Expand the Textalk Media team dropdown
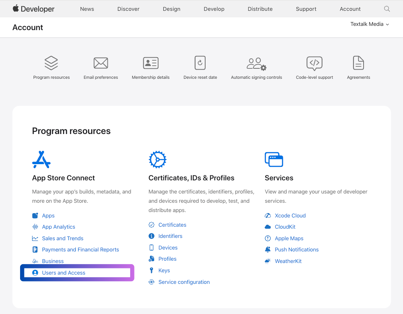Image resolution: width=403 pixels, height=314 pixels. [x=369, y=24]
